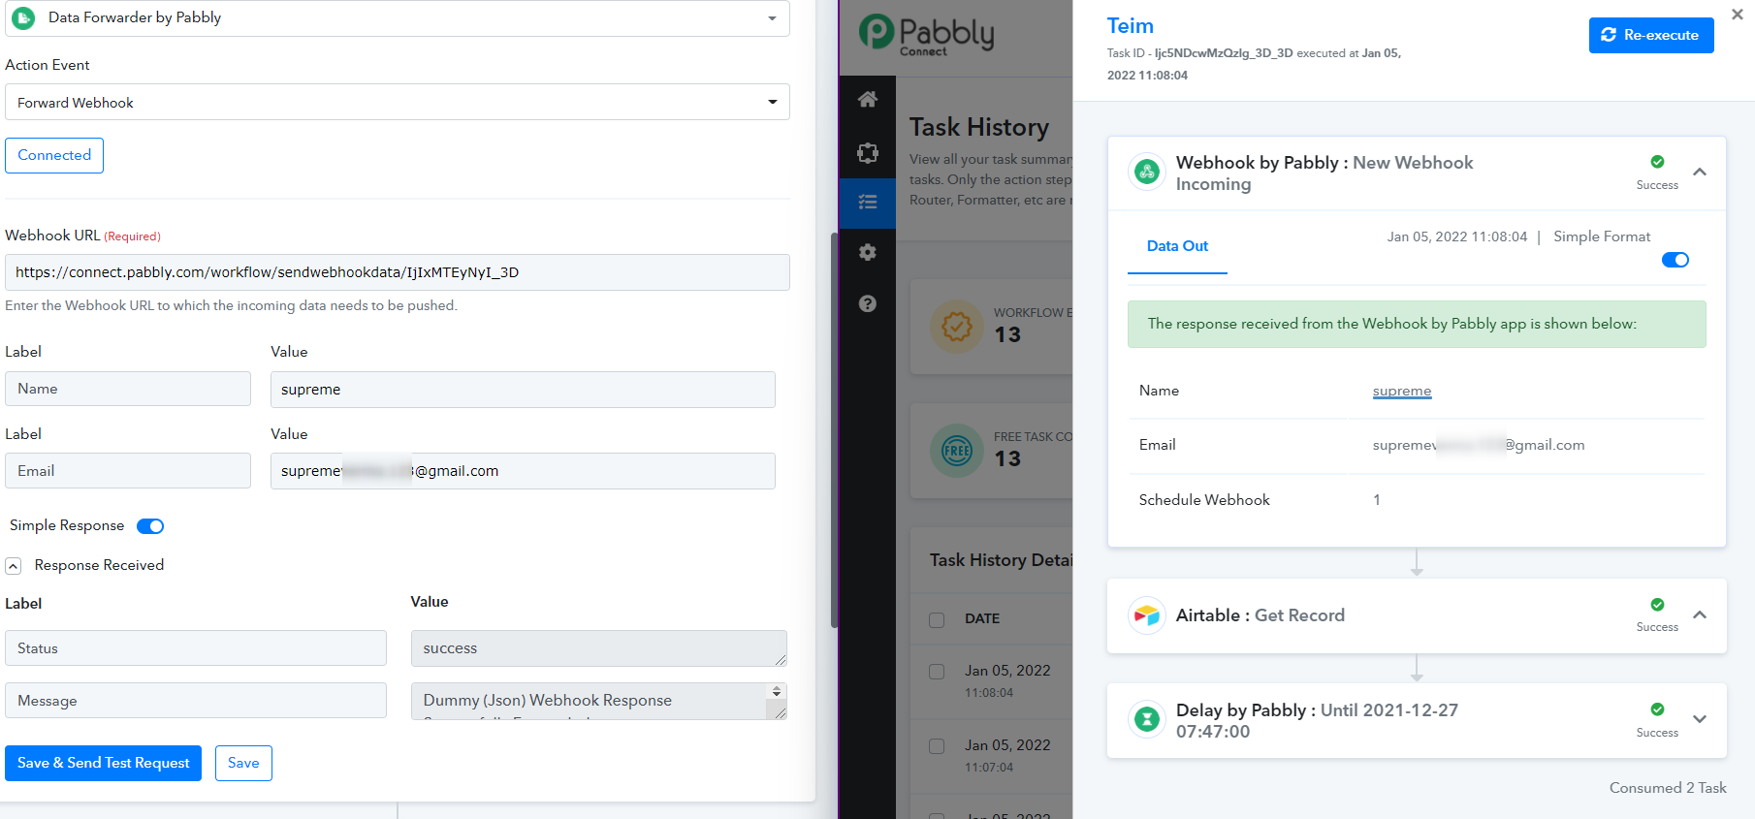The height and width of the screenshot is (819, 1755).
Task: Open the Integrations puzzle icon in sidebar
Action: point(868,152)
